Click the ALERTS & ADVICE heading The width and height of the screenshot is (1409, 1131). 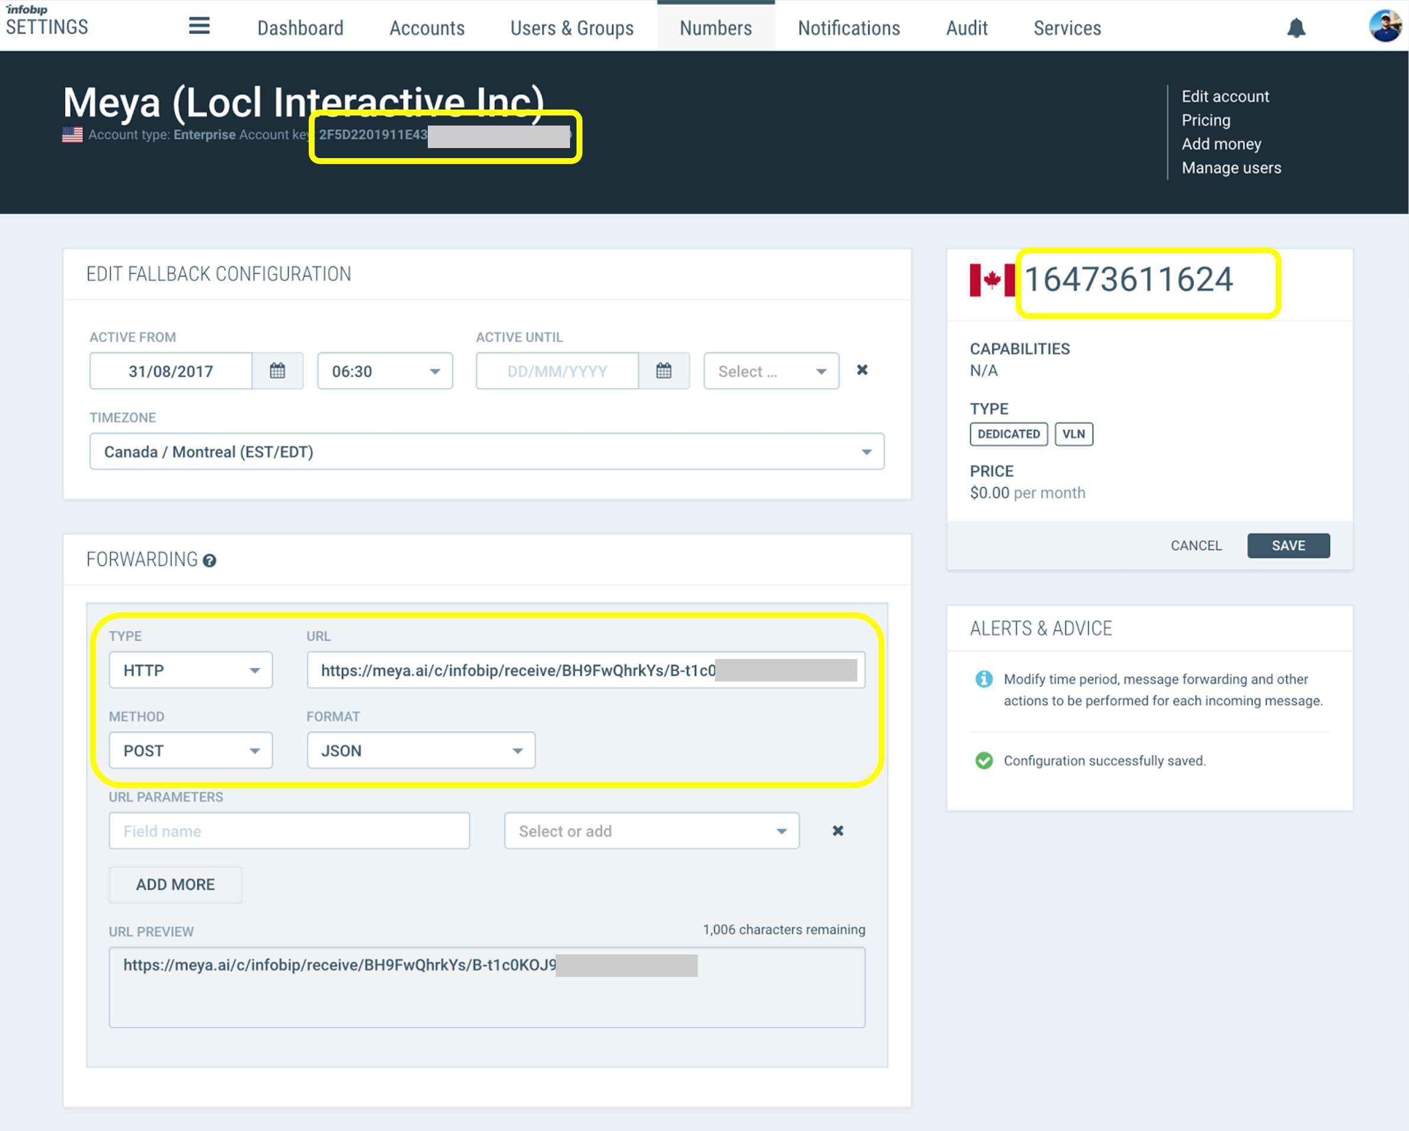[1040, 628]
